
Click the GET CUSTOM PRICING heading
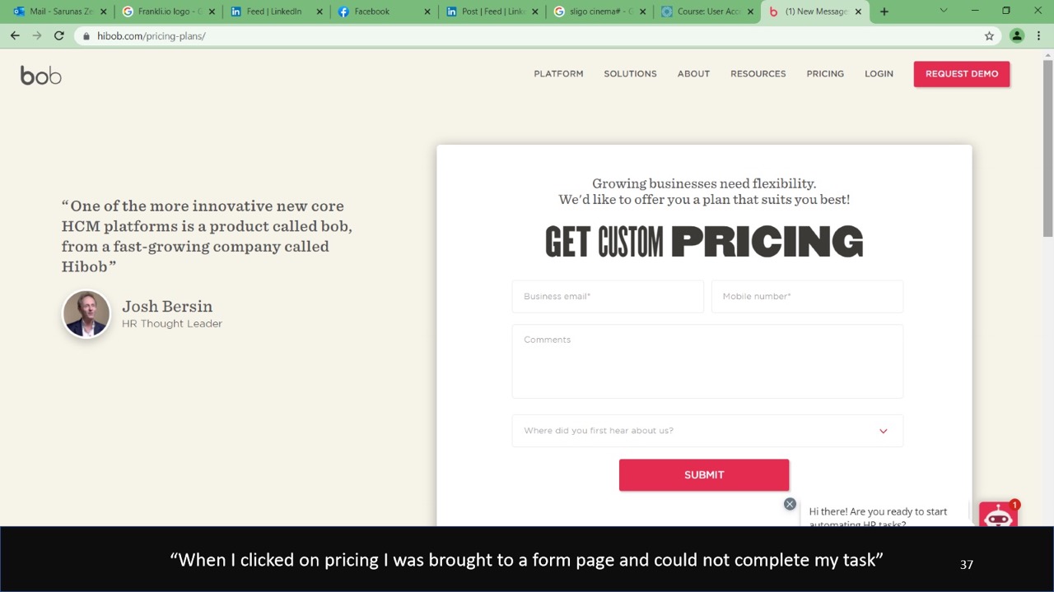point(704,242)
